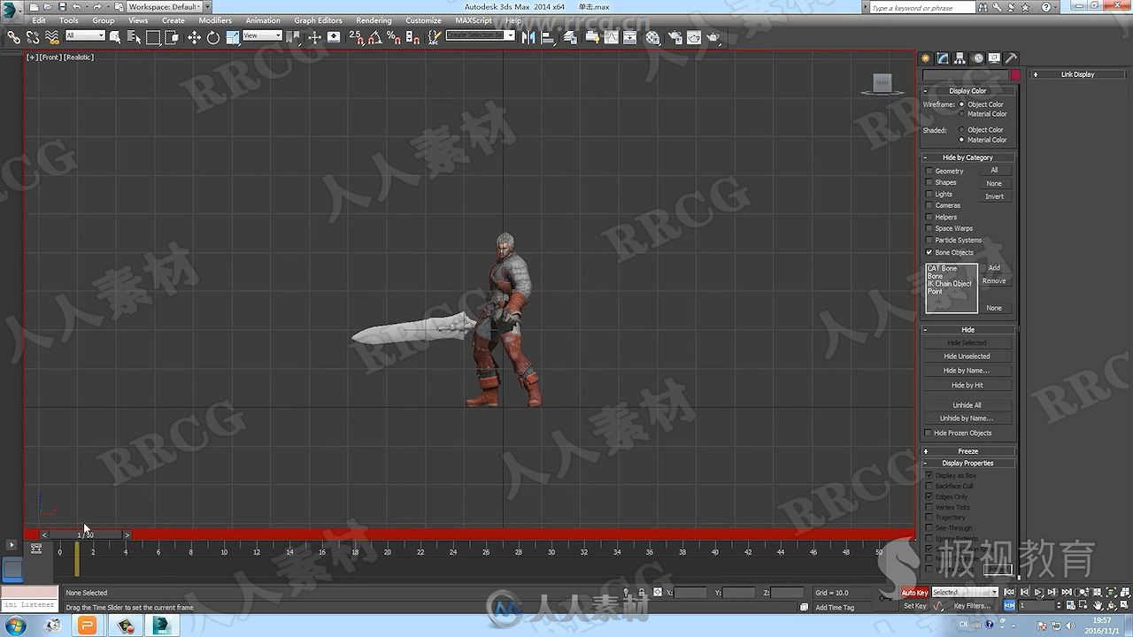Click the Unlink Selection tool
The width and height of the screenshot is (1133, 637).
point(33,37)
